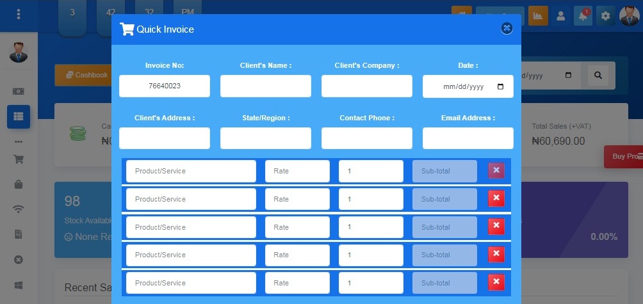
Task: Delete the fourth invoice row
Action: [496, 254]
